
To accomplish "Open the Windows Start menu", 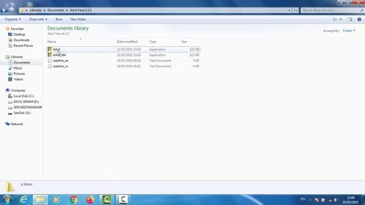I will [x=7, y=200].
